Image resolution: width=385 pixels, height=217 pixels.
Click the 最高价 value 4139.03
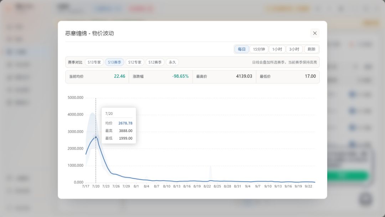pos(244,76)
